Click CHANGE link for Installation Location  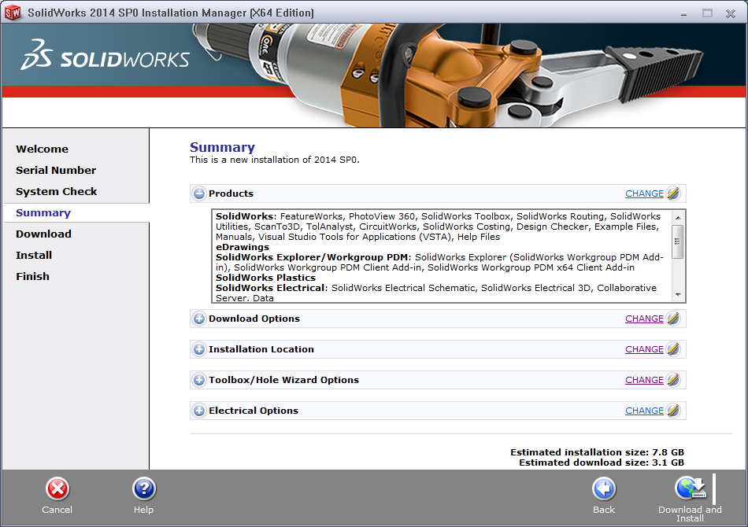point(644,349)
